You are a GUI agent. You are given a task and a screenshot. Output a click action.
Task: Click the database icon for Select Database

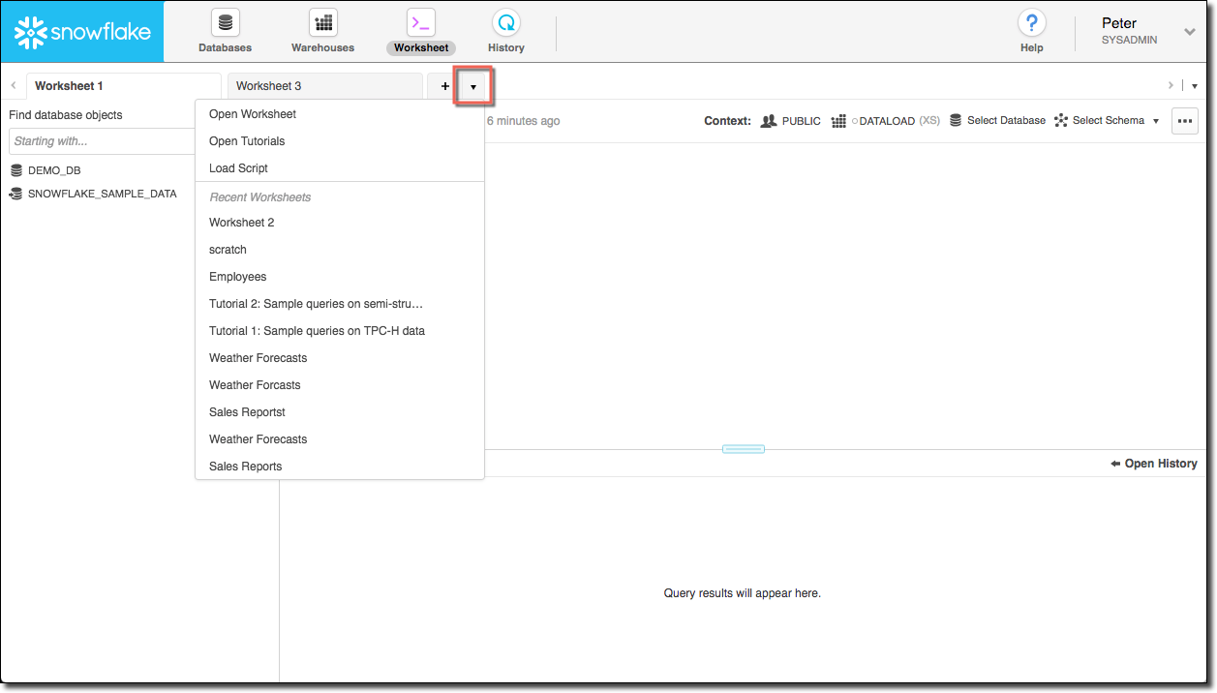[956, 121]
